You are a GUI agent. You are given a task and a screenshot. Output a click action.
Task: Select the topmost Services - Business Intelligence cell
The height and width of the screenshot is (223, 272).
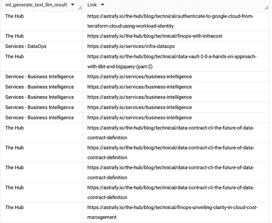(42, 77)
